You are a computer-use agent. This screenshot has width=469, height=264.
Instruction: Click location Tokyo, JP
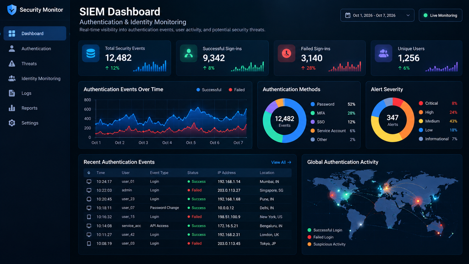tap(267, 243)
